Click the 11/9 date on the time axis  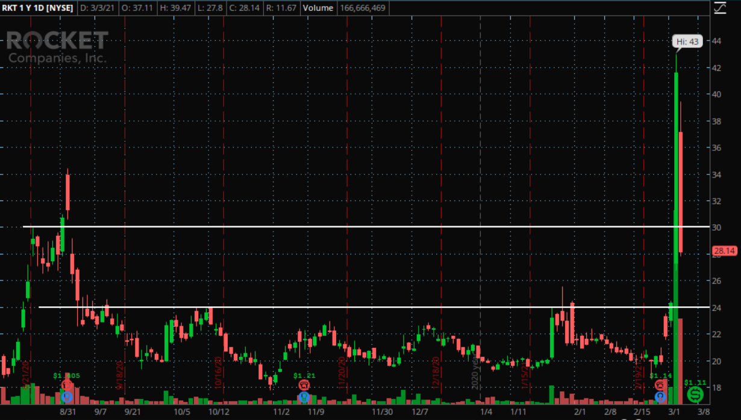(316, 412)
